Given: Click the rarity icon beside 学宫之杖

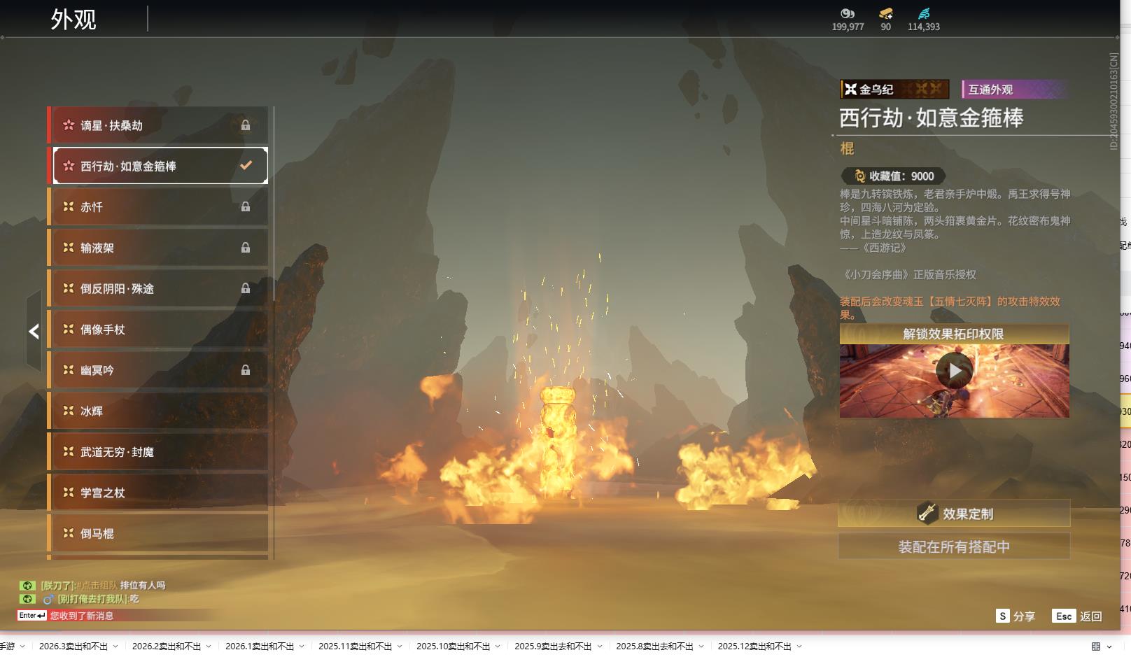Looking at the screenshot, I should coord(69,493).
